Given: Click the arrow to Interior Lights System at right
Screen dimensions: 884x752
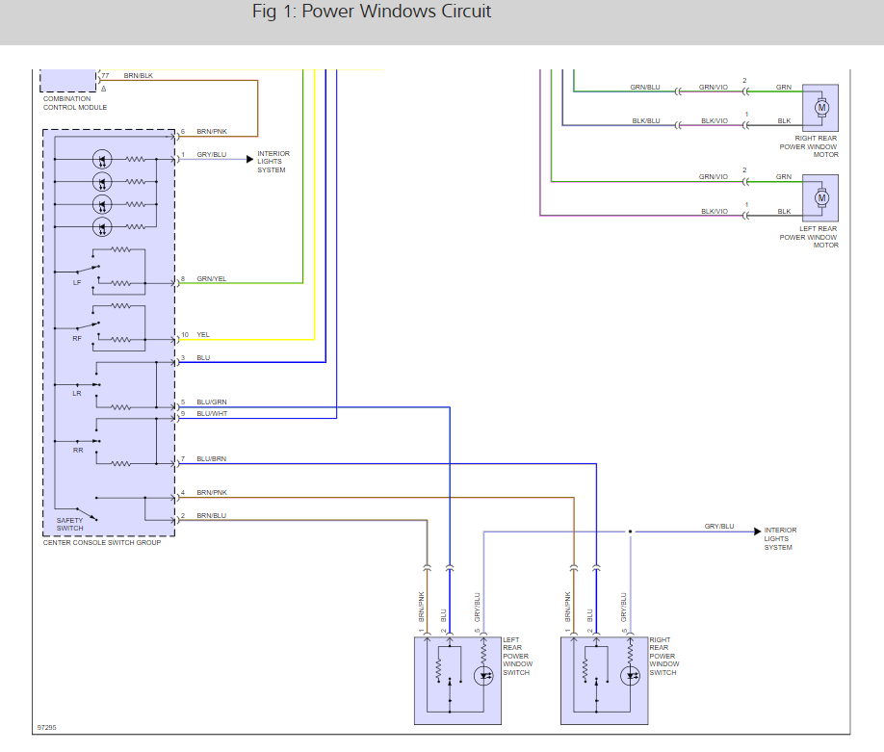Looking at the screenshot, I should (757, 532).
